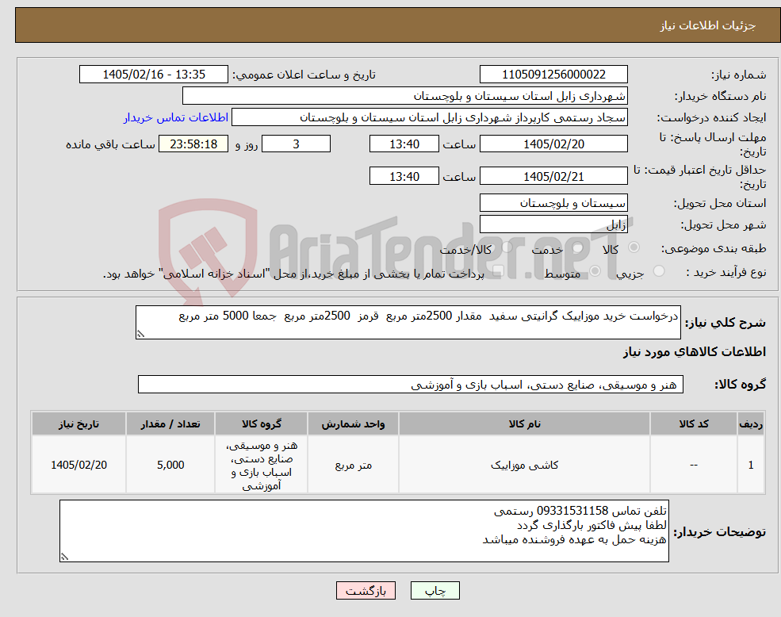Select the جزیی purchase type radio
The height and width of the screenshot is (617, 781).
click(658, 271)
